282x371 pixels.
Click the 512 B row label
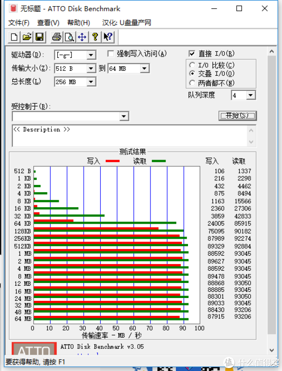pyautogui.click(x=23, y=171)
